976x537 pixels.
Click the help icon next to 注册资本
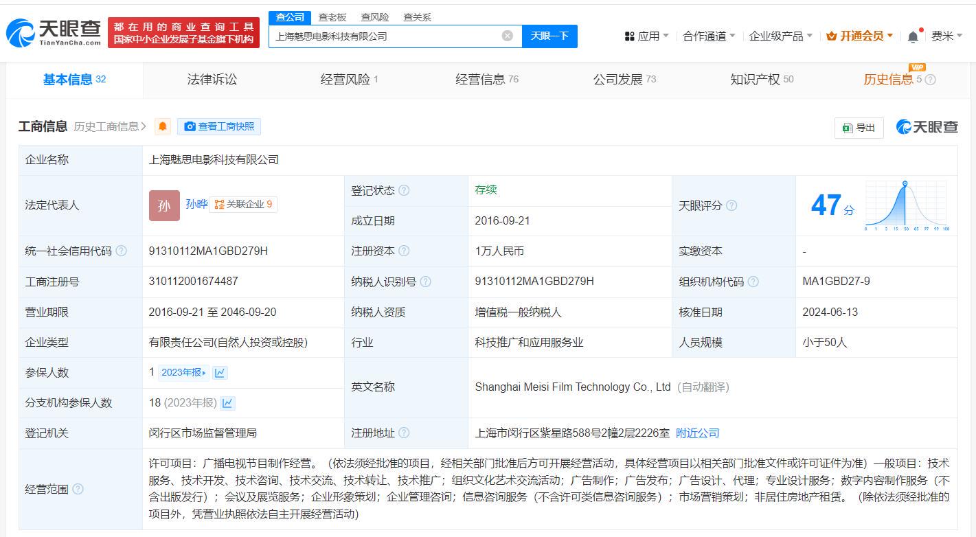click(404, 251)
